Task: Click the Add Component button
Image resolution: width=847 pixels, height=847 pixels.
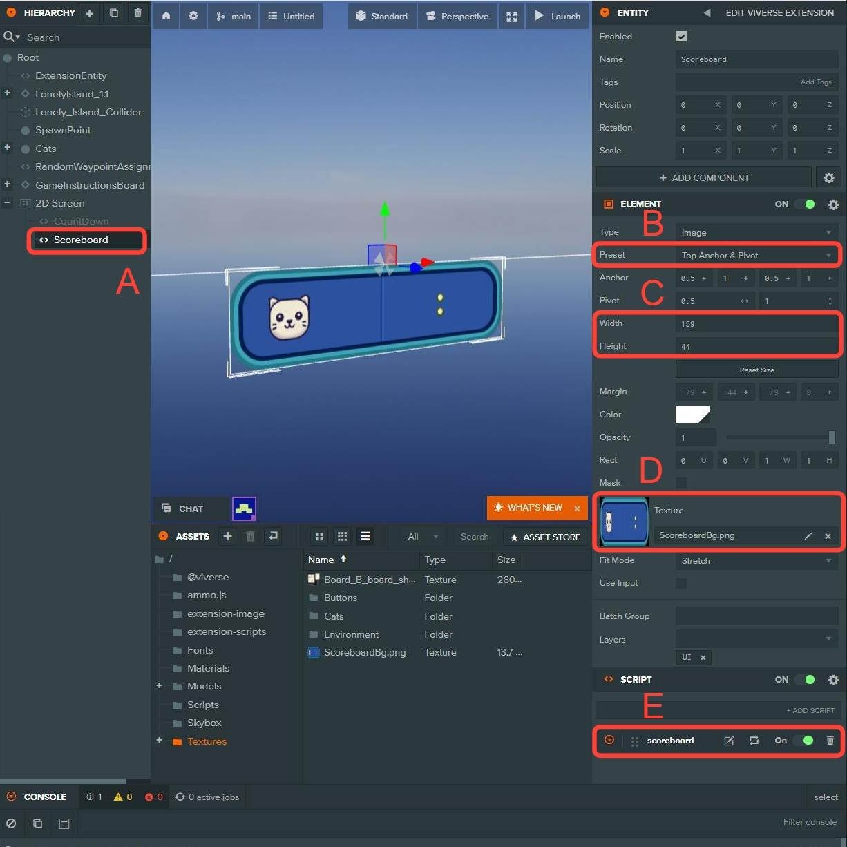Action: pyautogui.click(x=703, y=178)
